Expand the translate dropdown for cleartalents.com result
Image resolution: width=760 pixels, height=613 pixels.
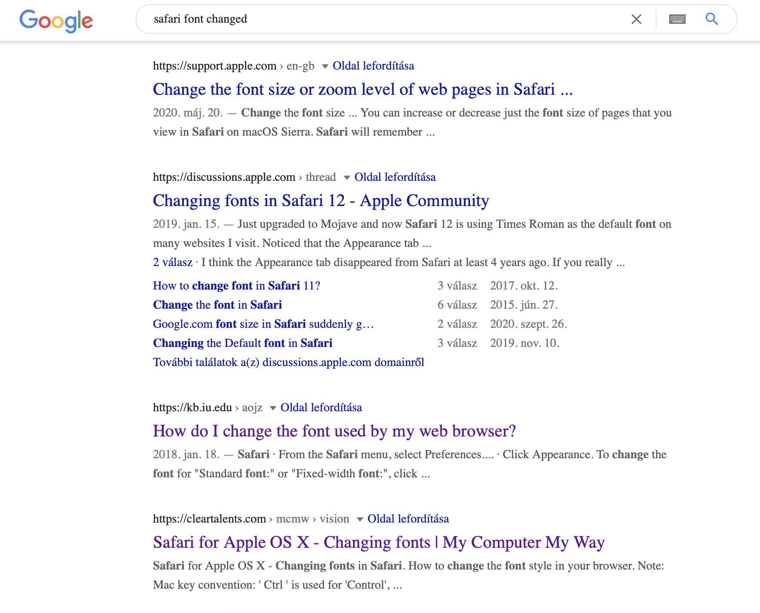[360, 519]
